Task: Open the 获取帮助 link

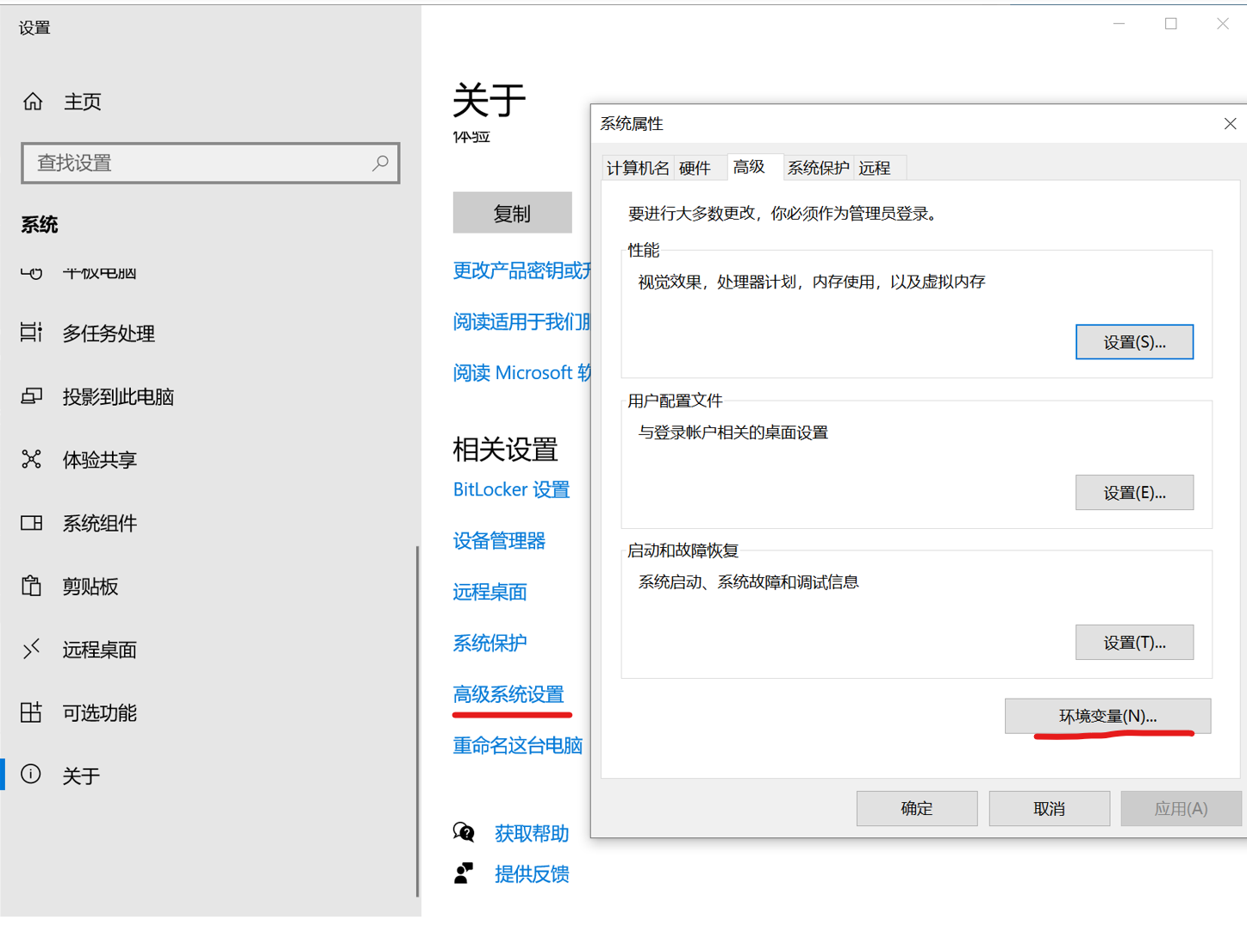Action: click(x=532, y=833)
